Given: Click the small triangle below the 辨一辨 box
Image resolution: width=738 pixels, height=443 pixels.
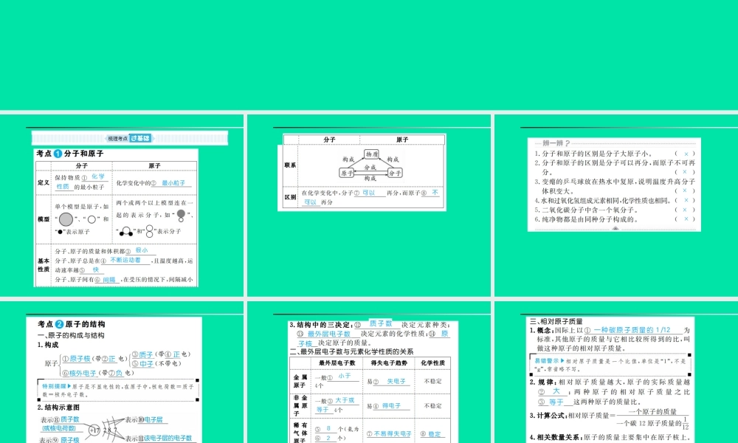Looking at the screenshot, I should [x=615, y=228].
